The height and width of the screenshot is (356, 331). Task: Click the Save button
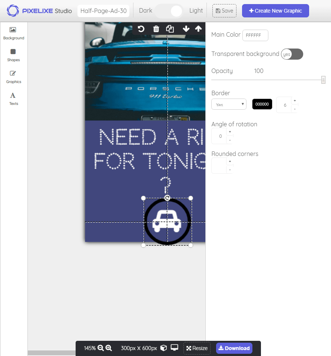(225, 11)
